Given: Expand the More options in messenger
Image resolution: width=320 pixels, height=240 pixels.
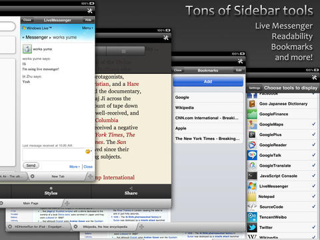Looking at the screenshot, I should coord(74,167).
